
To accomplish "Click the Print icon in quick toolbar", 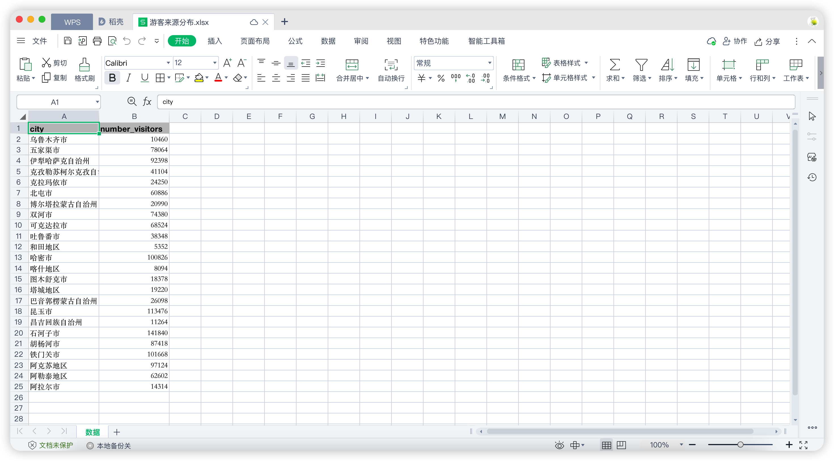I will [97, 41].
